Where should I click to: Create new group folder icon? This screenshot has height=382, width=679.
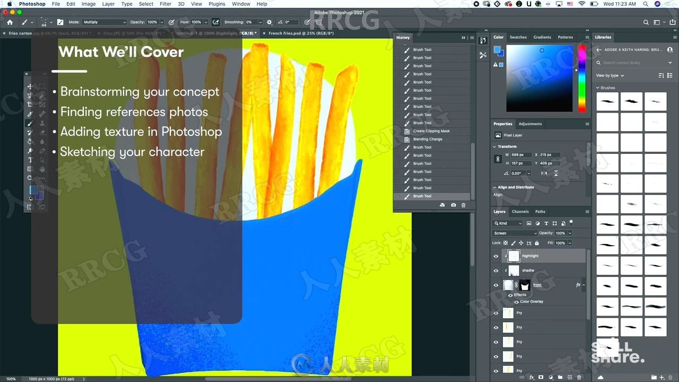coord(560,377)
